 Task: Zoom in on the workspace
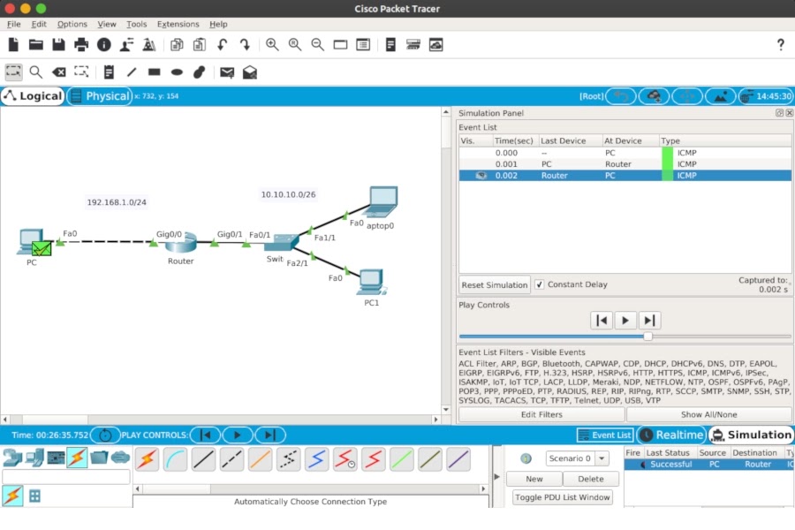272,45
